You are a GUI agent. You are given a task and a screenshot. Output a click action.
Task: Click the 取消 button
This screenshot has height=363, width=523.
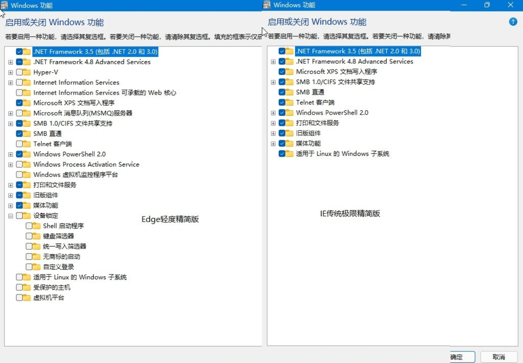[x=499, y=357]
